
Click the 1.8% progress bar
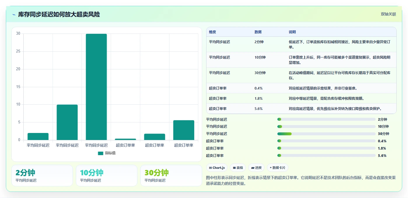coord(326,148)
